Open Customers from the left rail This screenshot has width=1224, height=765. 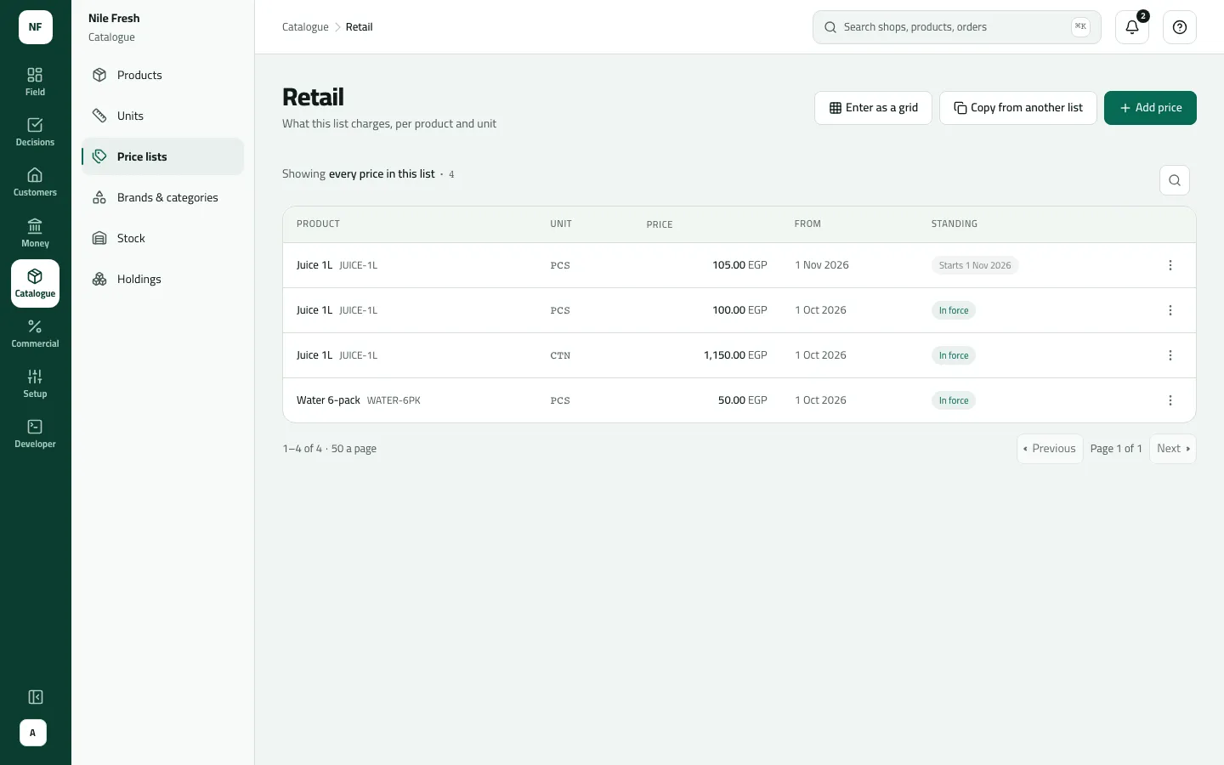tap(35, 182)
